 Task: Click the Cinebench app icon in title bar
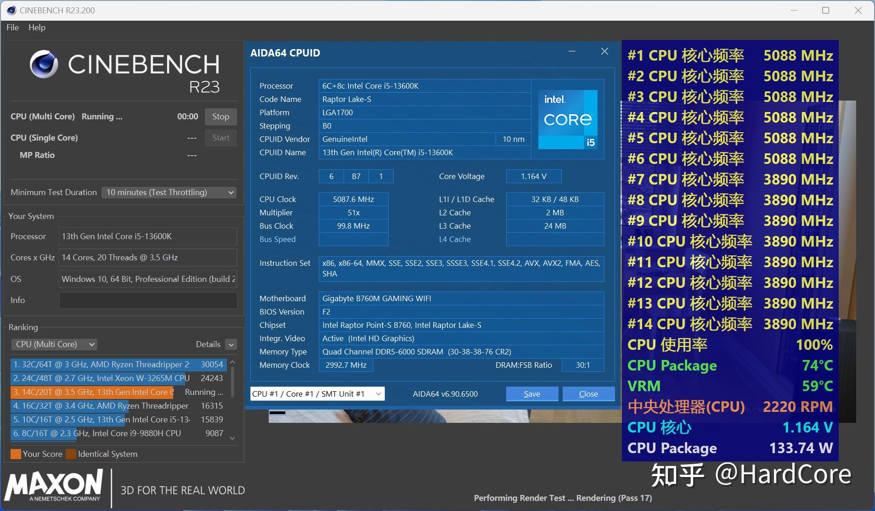pos(11,10)
